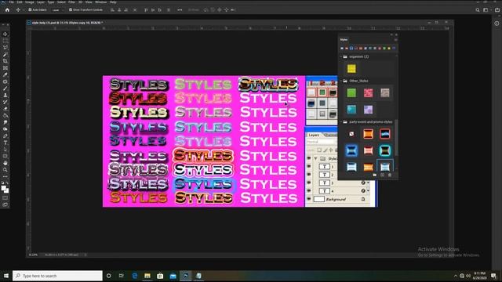Open the Window menu
This screenshot has width=502, height=282.
pos(101,2)
